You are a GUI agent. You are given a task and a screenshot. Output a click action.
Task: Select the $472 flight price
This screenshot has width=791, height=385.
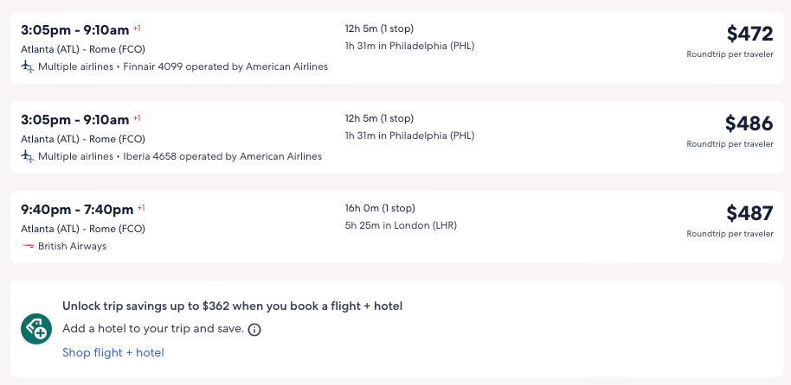point(749,34)
